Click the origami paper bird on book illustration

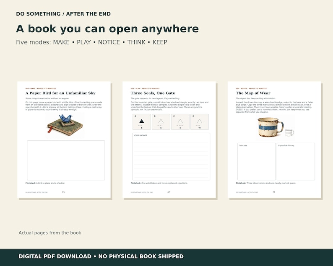point(65,125)
